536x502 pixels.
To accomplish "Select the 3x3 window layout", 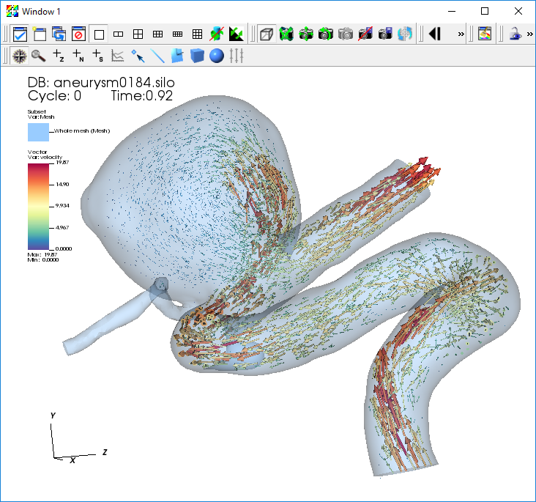I will click(197, 34).
